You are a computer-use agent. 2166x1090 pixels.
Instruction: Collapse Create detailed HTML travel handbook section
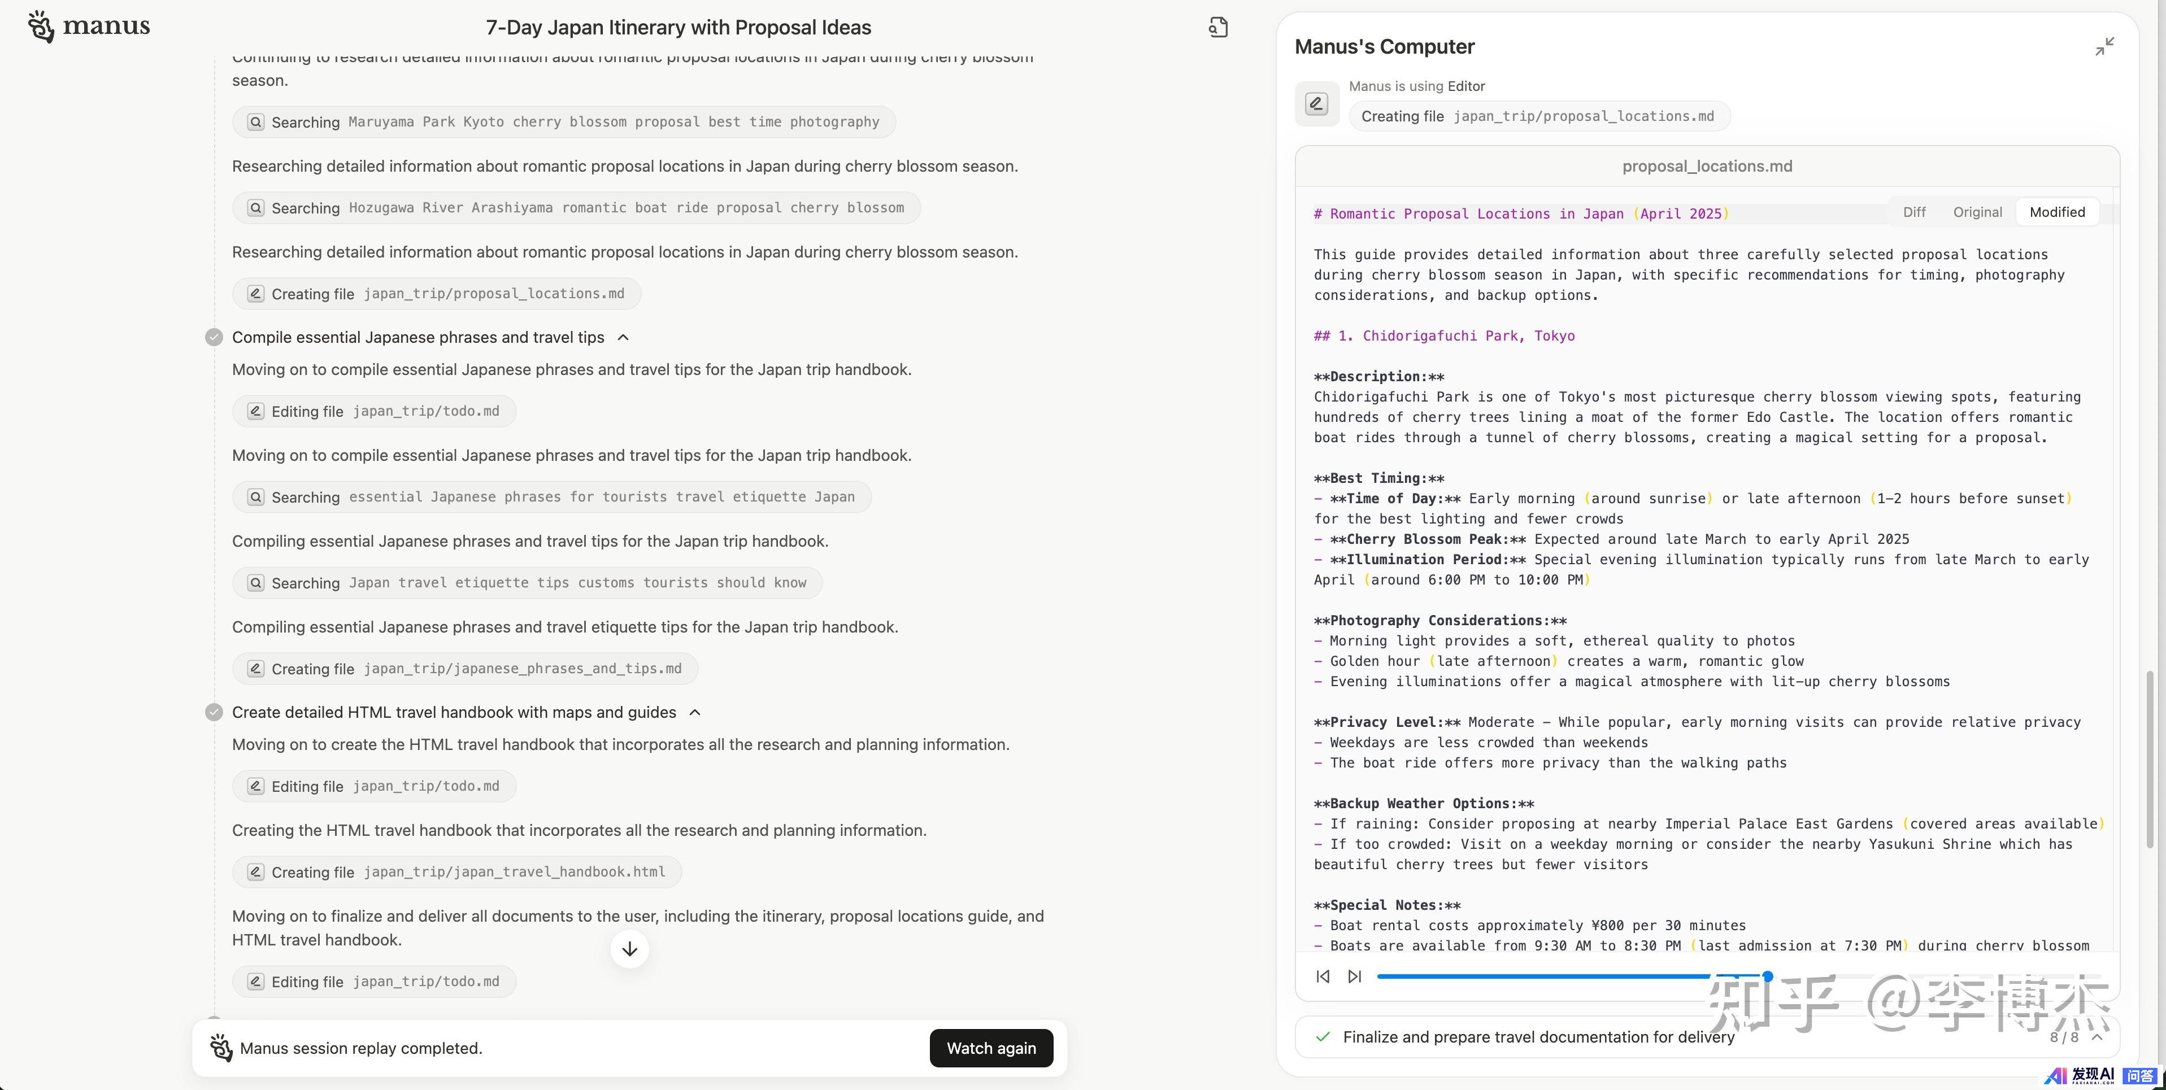(695, 713)
